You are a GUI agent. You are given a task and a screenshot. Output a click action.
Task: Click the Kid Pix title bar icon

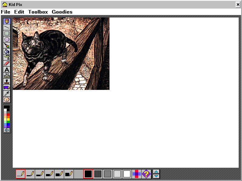5,5
